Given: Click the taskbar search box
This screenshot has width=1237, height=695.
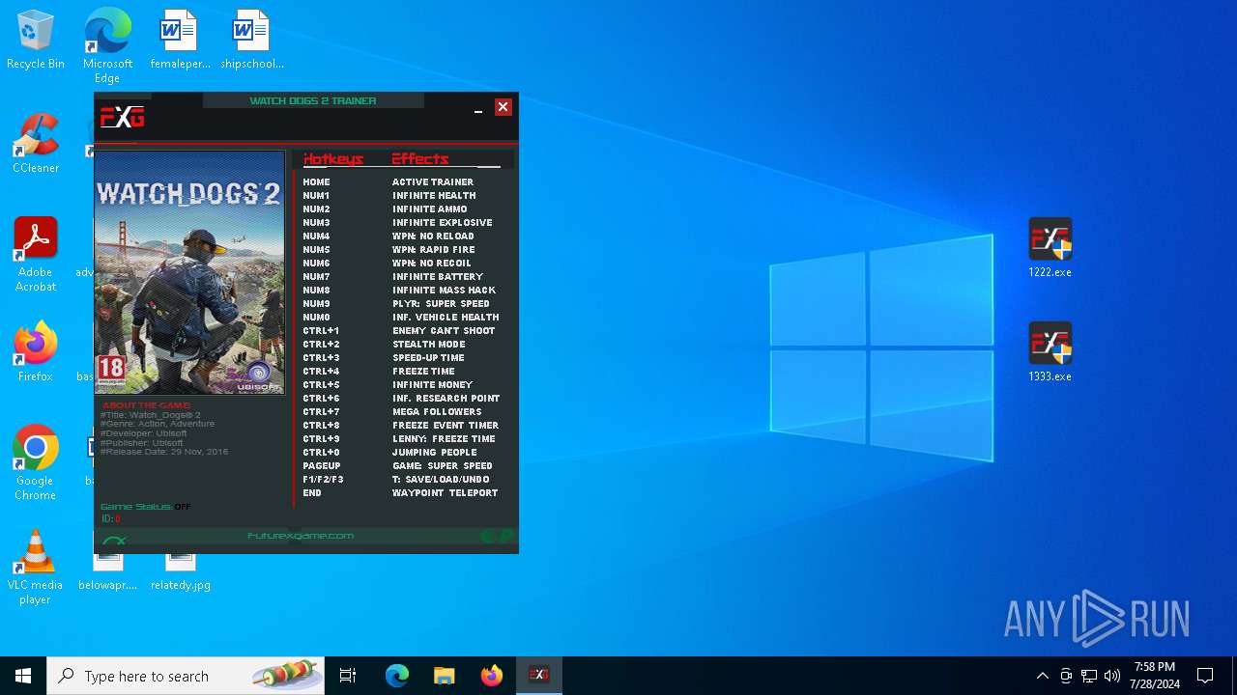Looking at the screenshot, I should pyautogui.click(x=186, y=676).
